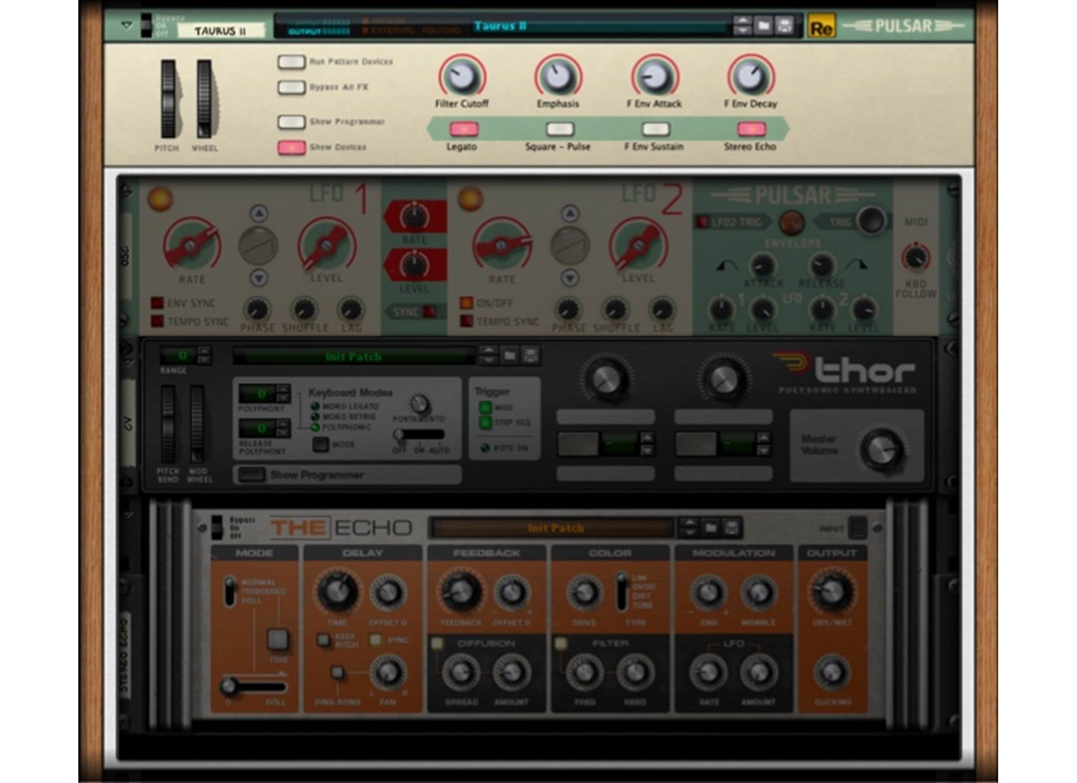Select Taurus II patch name display
This screenshot has width=1077, height=783.
[597, 26]
